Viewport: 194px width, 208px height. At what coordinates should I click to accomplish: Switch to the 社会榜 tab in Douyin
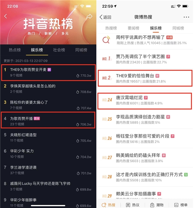tap(59, 50)
